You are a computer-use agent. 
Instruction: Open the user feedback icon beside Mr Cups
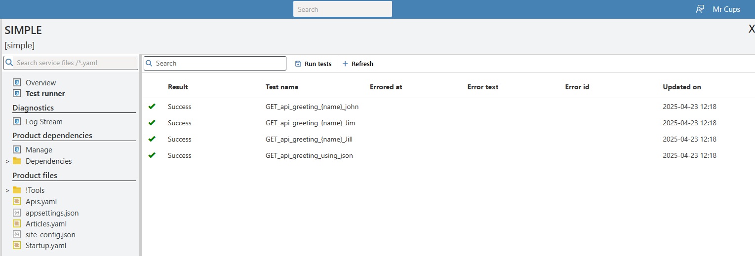coord(700,9)
